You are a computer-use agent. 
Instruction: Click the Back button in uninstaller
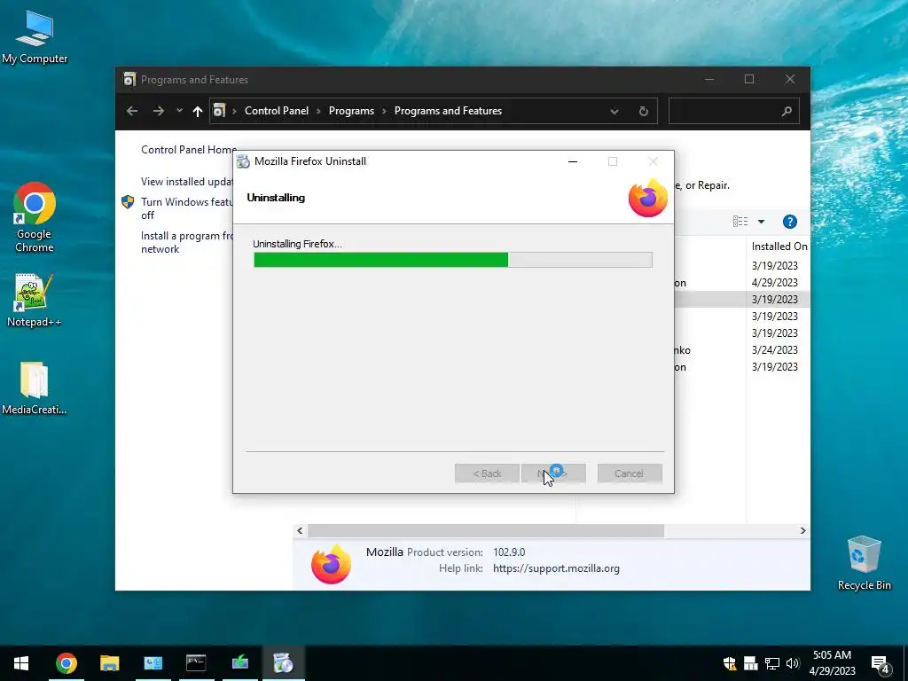click(487, 474)
